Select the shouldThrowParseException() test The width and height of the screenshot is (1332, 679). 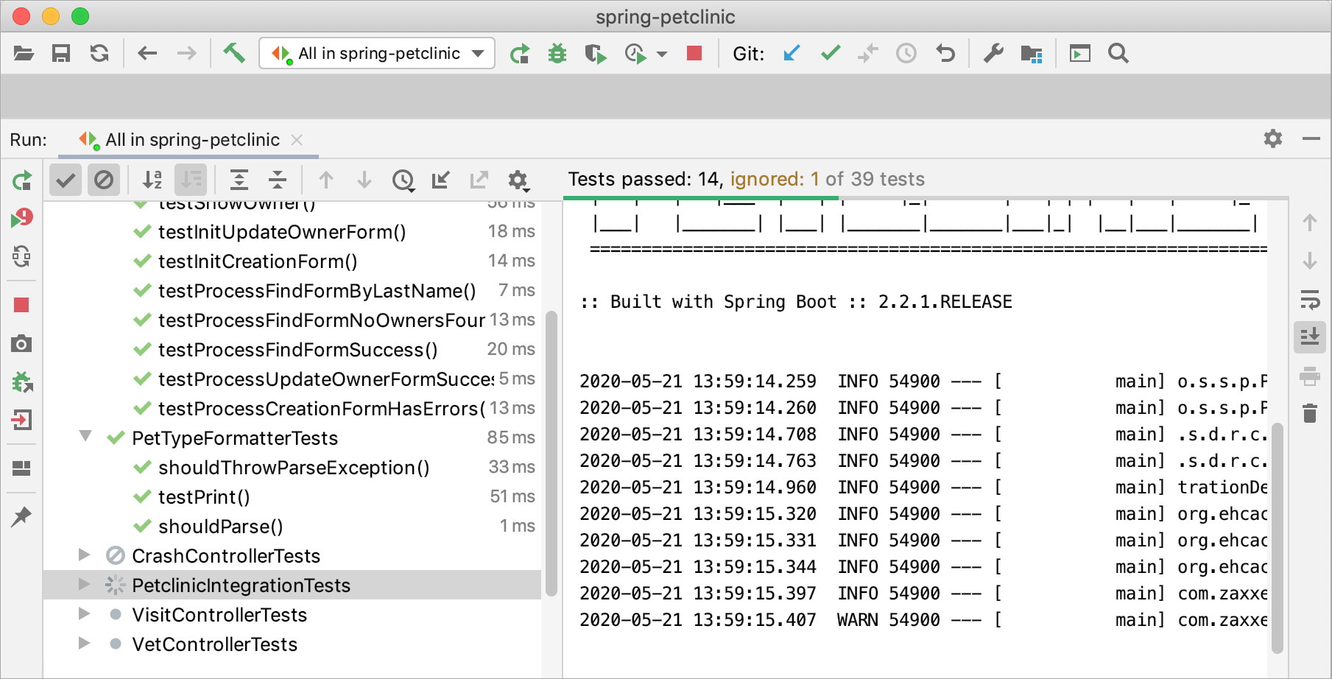[294, 468]
